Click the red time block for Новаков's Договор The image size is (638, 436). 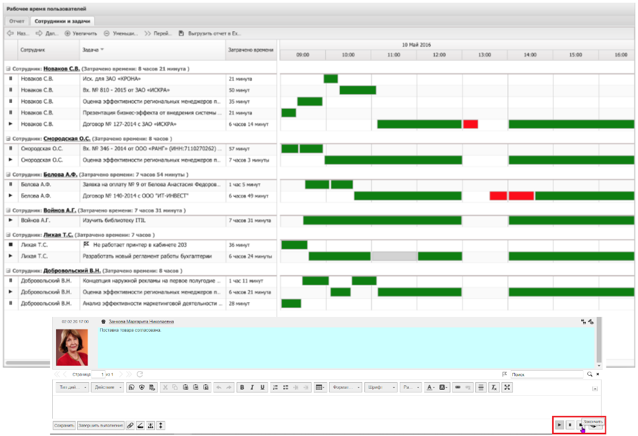coord(470,124)
